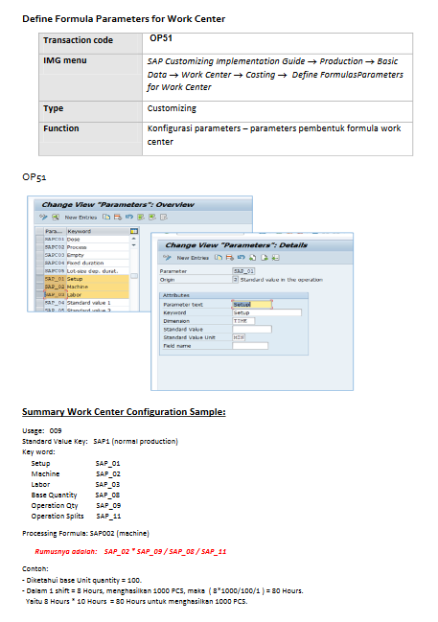
Task: Click the parameters table scrollbar thumb
Action: [134, 276]
